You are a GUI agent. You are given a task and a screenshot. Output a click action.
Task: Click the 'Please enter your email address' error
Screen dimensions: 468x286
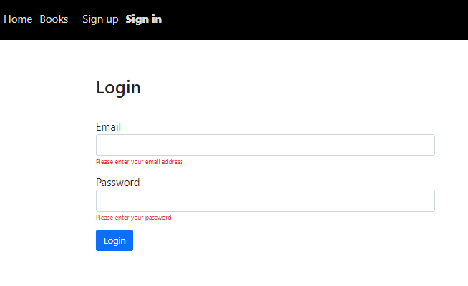(x=140, y=162)
